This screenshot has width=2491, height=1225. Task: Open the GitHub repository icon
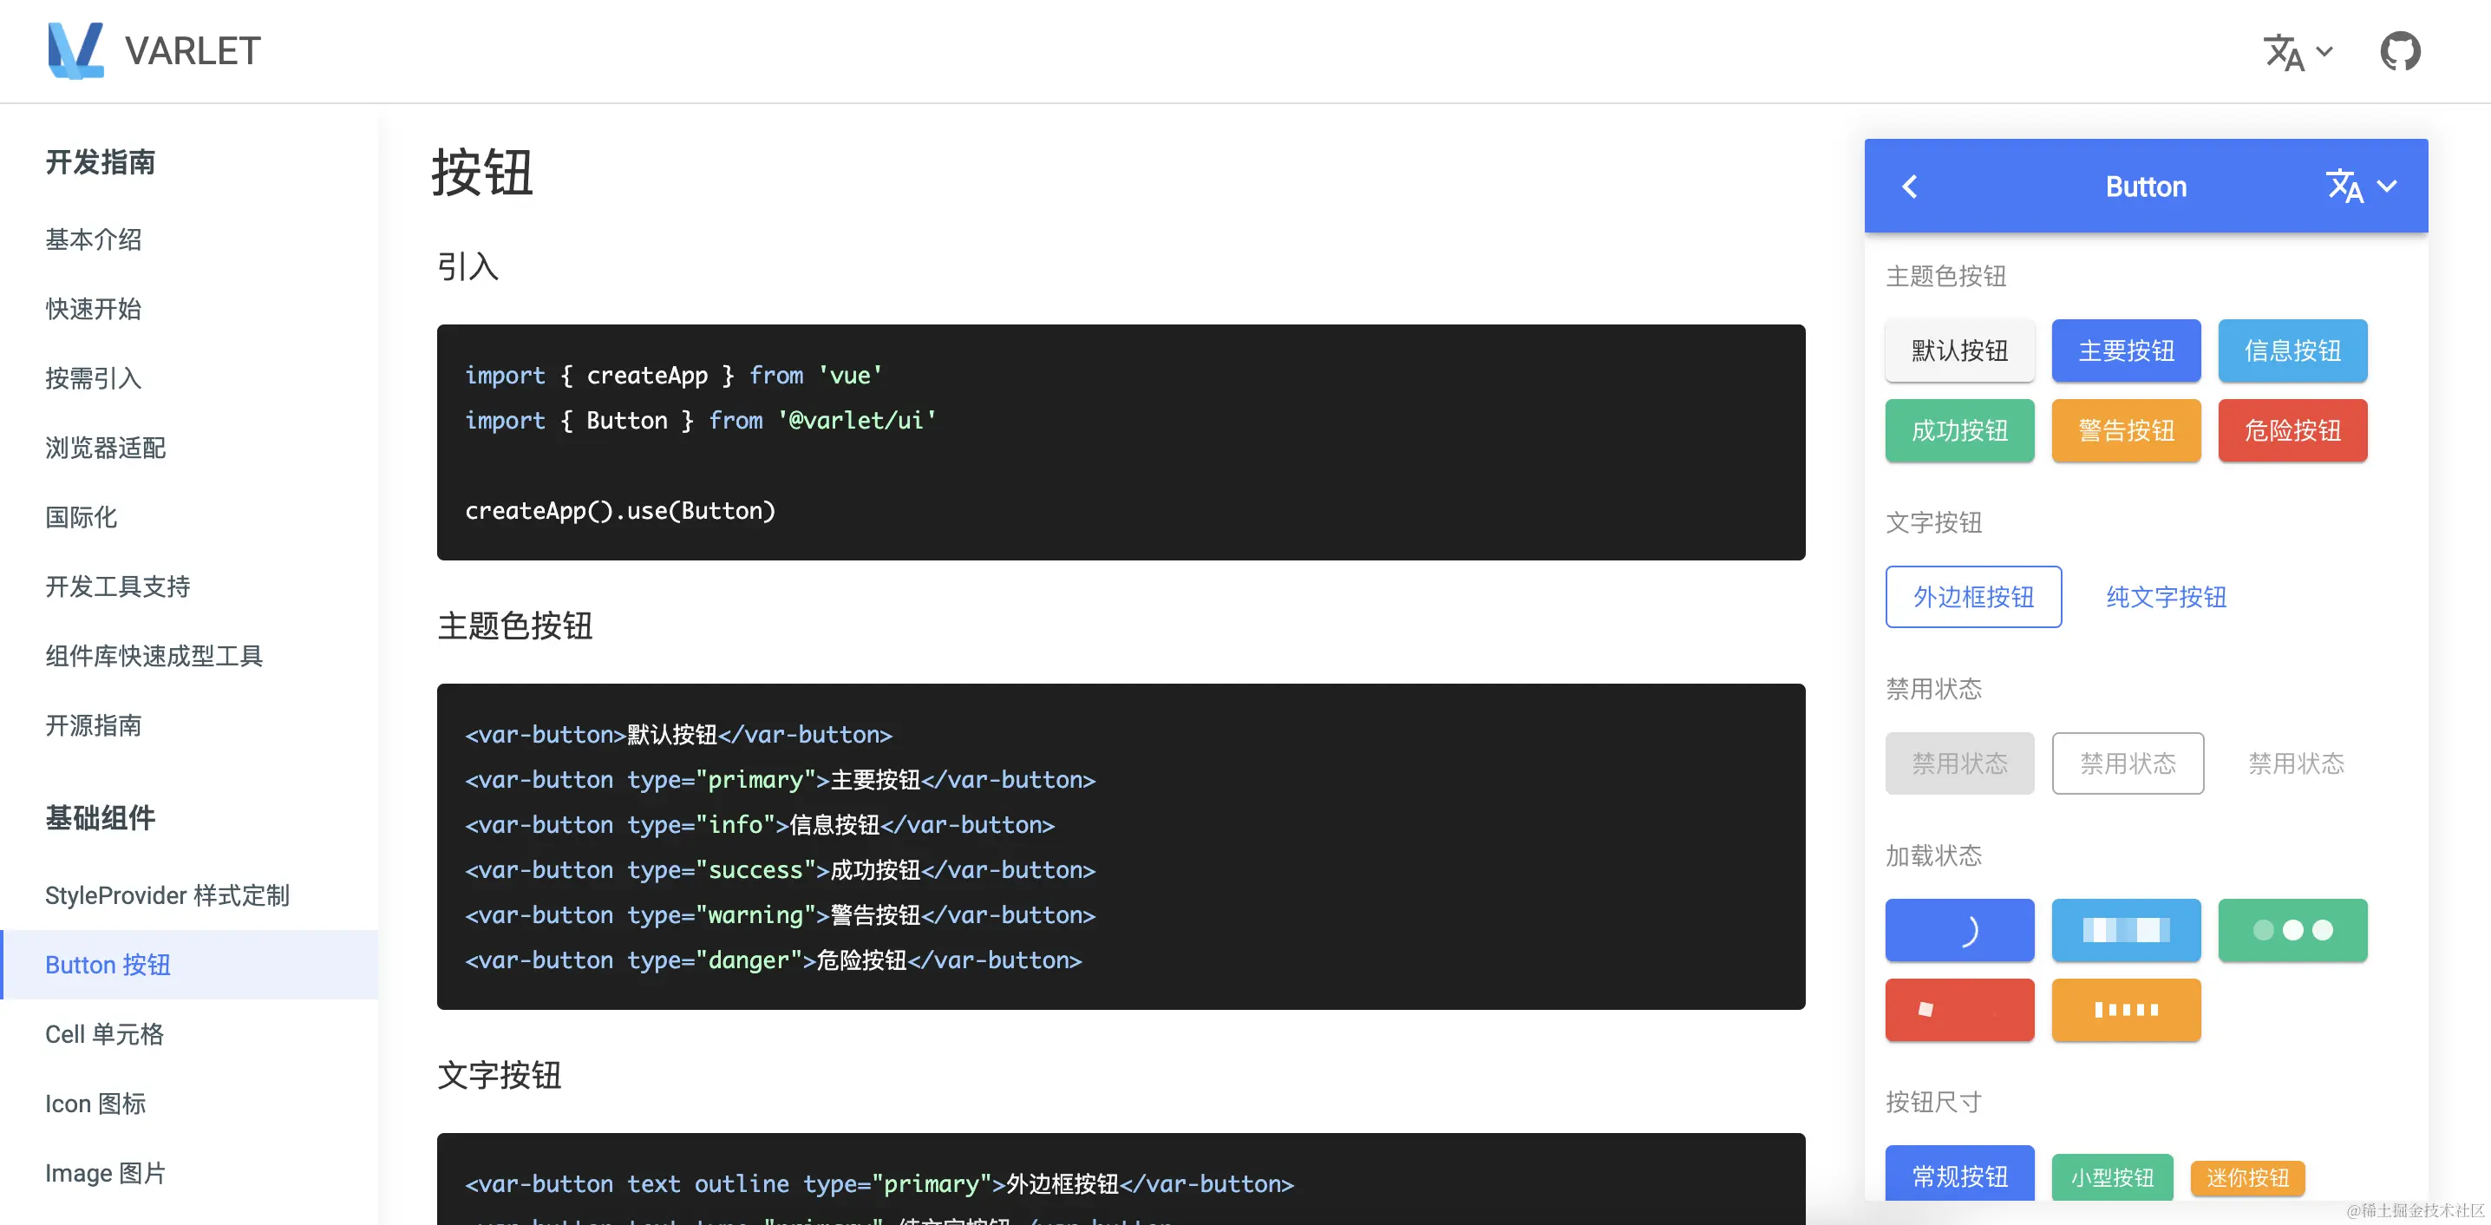tap(2399, 51)
